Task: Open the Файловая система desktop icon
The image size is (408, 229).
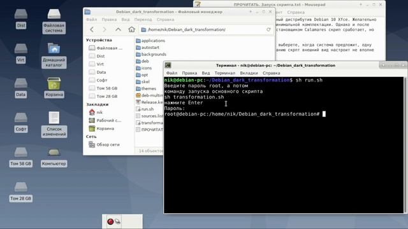Action: tap(54, 21)
